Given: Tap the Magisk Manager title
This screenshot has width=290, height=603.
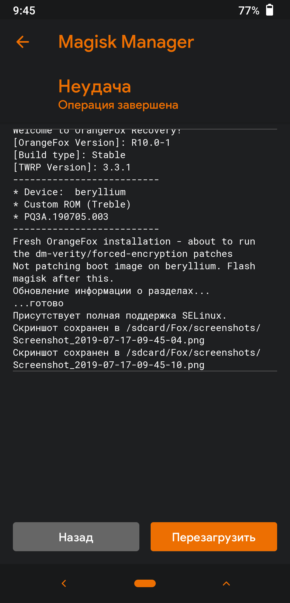Looking at the screenshot, I should 126,42.
